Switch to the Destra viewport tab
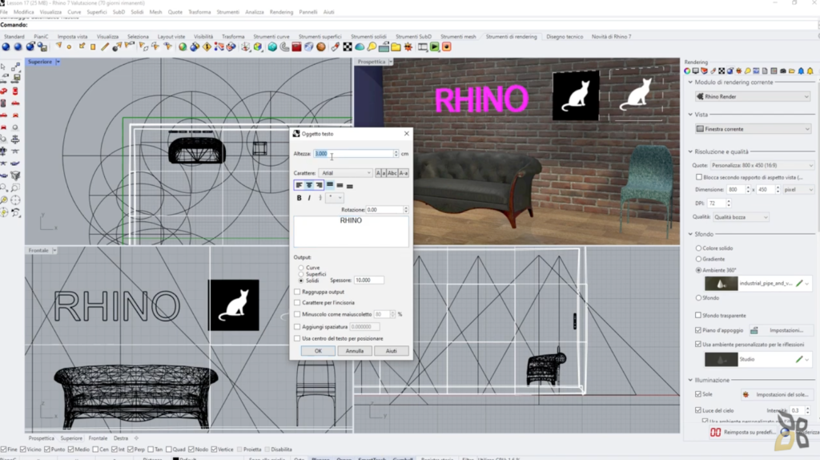 121,438
